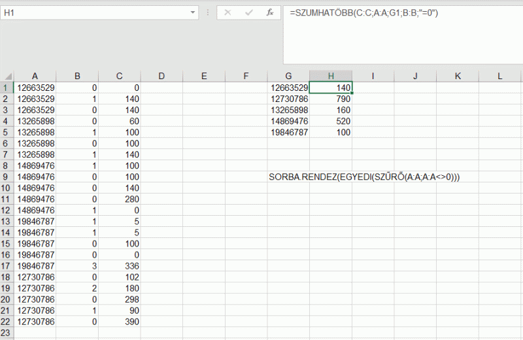Click the Name Box showing H1
523x340 pixels.
click(99, 12)
